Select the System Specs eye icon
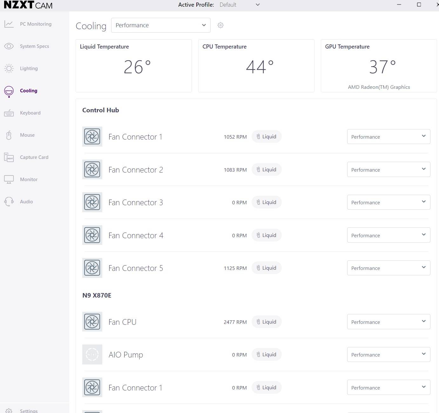Viewport: 439px width, 413px height. (9, 46)
